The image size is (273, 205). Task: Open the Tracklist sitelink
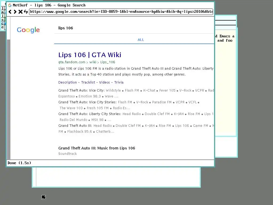(x=88, y=82)
